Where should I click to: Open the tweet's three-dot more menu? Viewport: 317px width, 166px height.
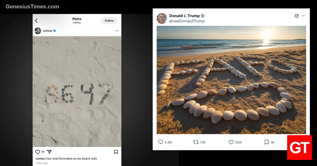point(304,16)
